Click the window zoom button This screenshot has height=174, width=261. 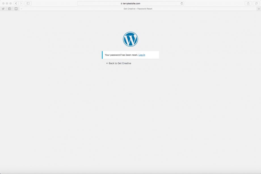[10, 3]
